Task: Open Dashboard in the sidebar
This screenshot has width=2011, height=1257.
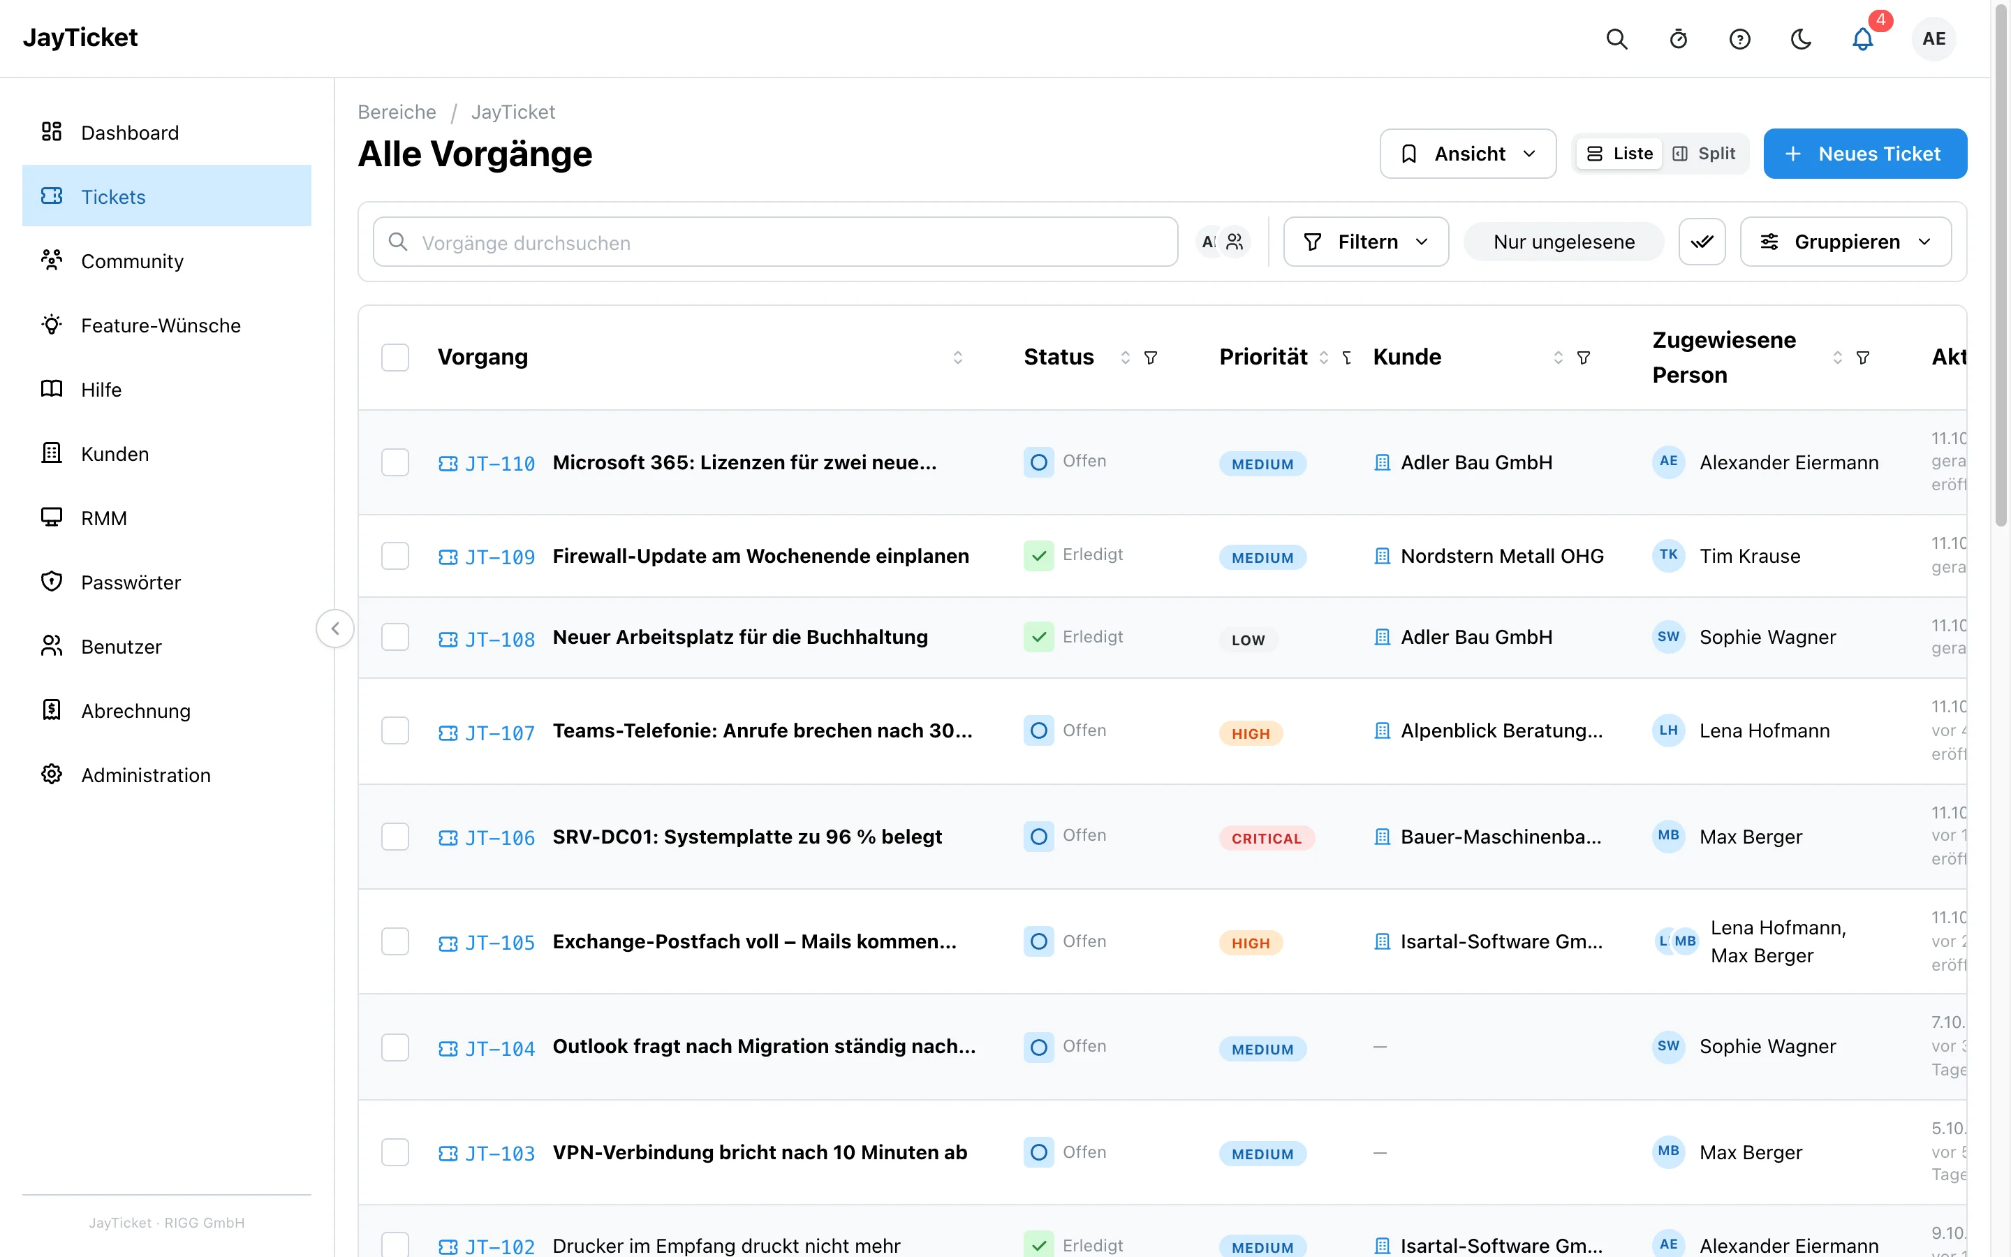Action: coord(166,132)
